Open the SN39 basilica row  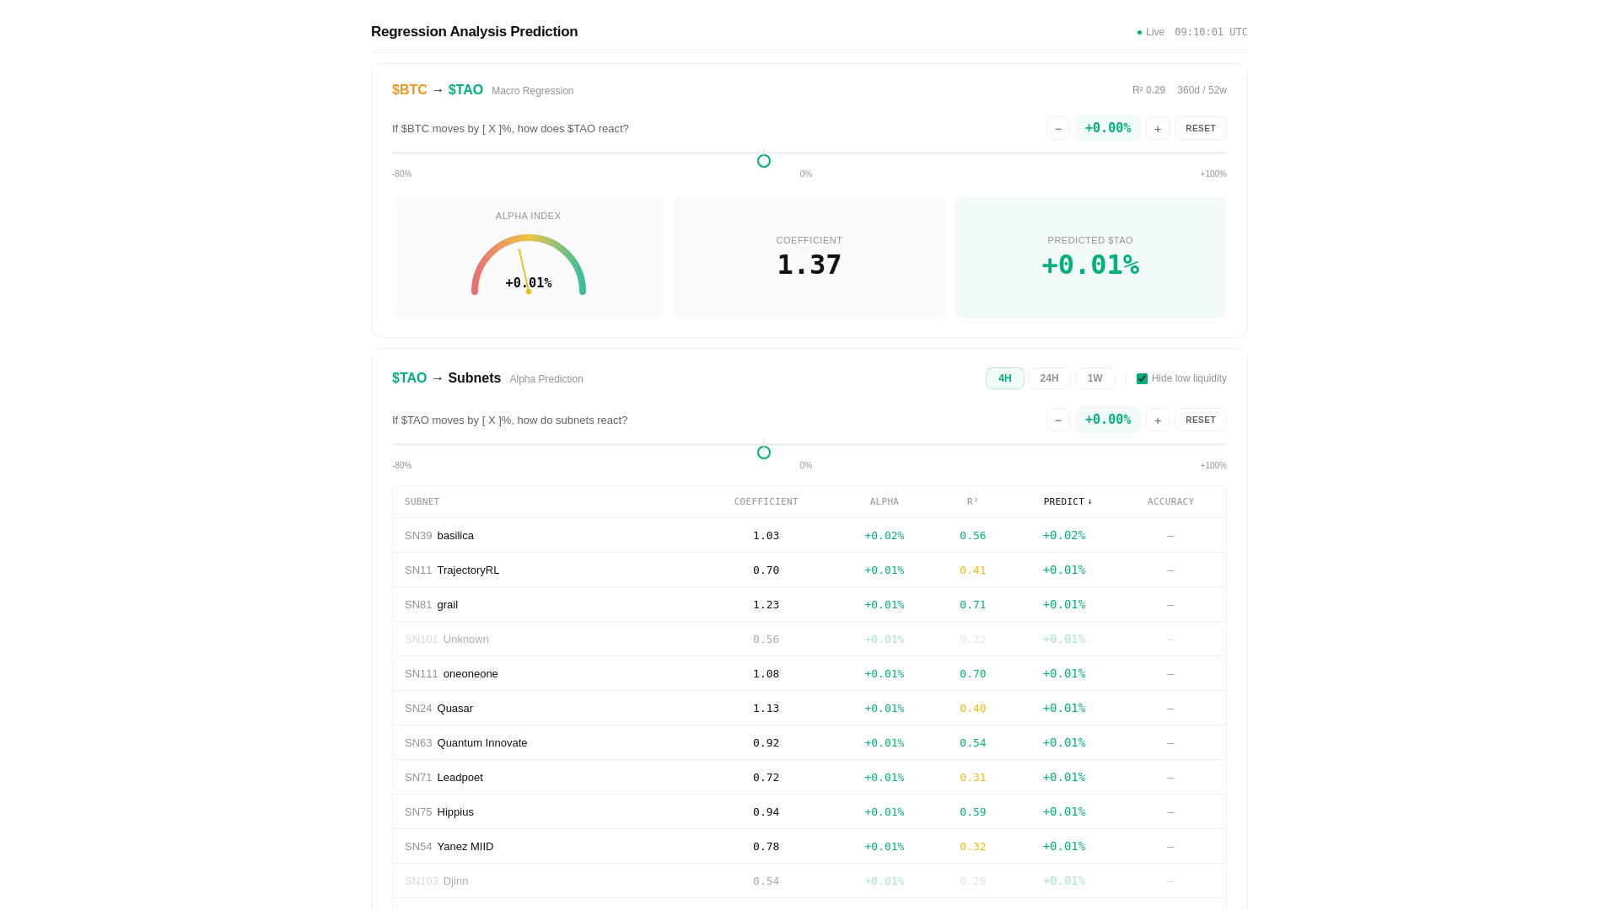(x=809, y=535)
